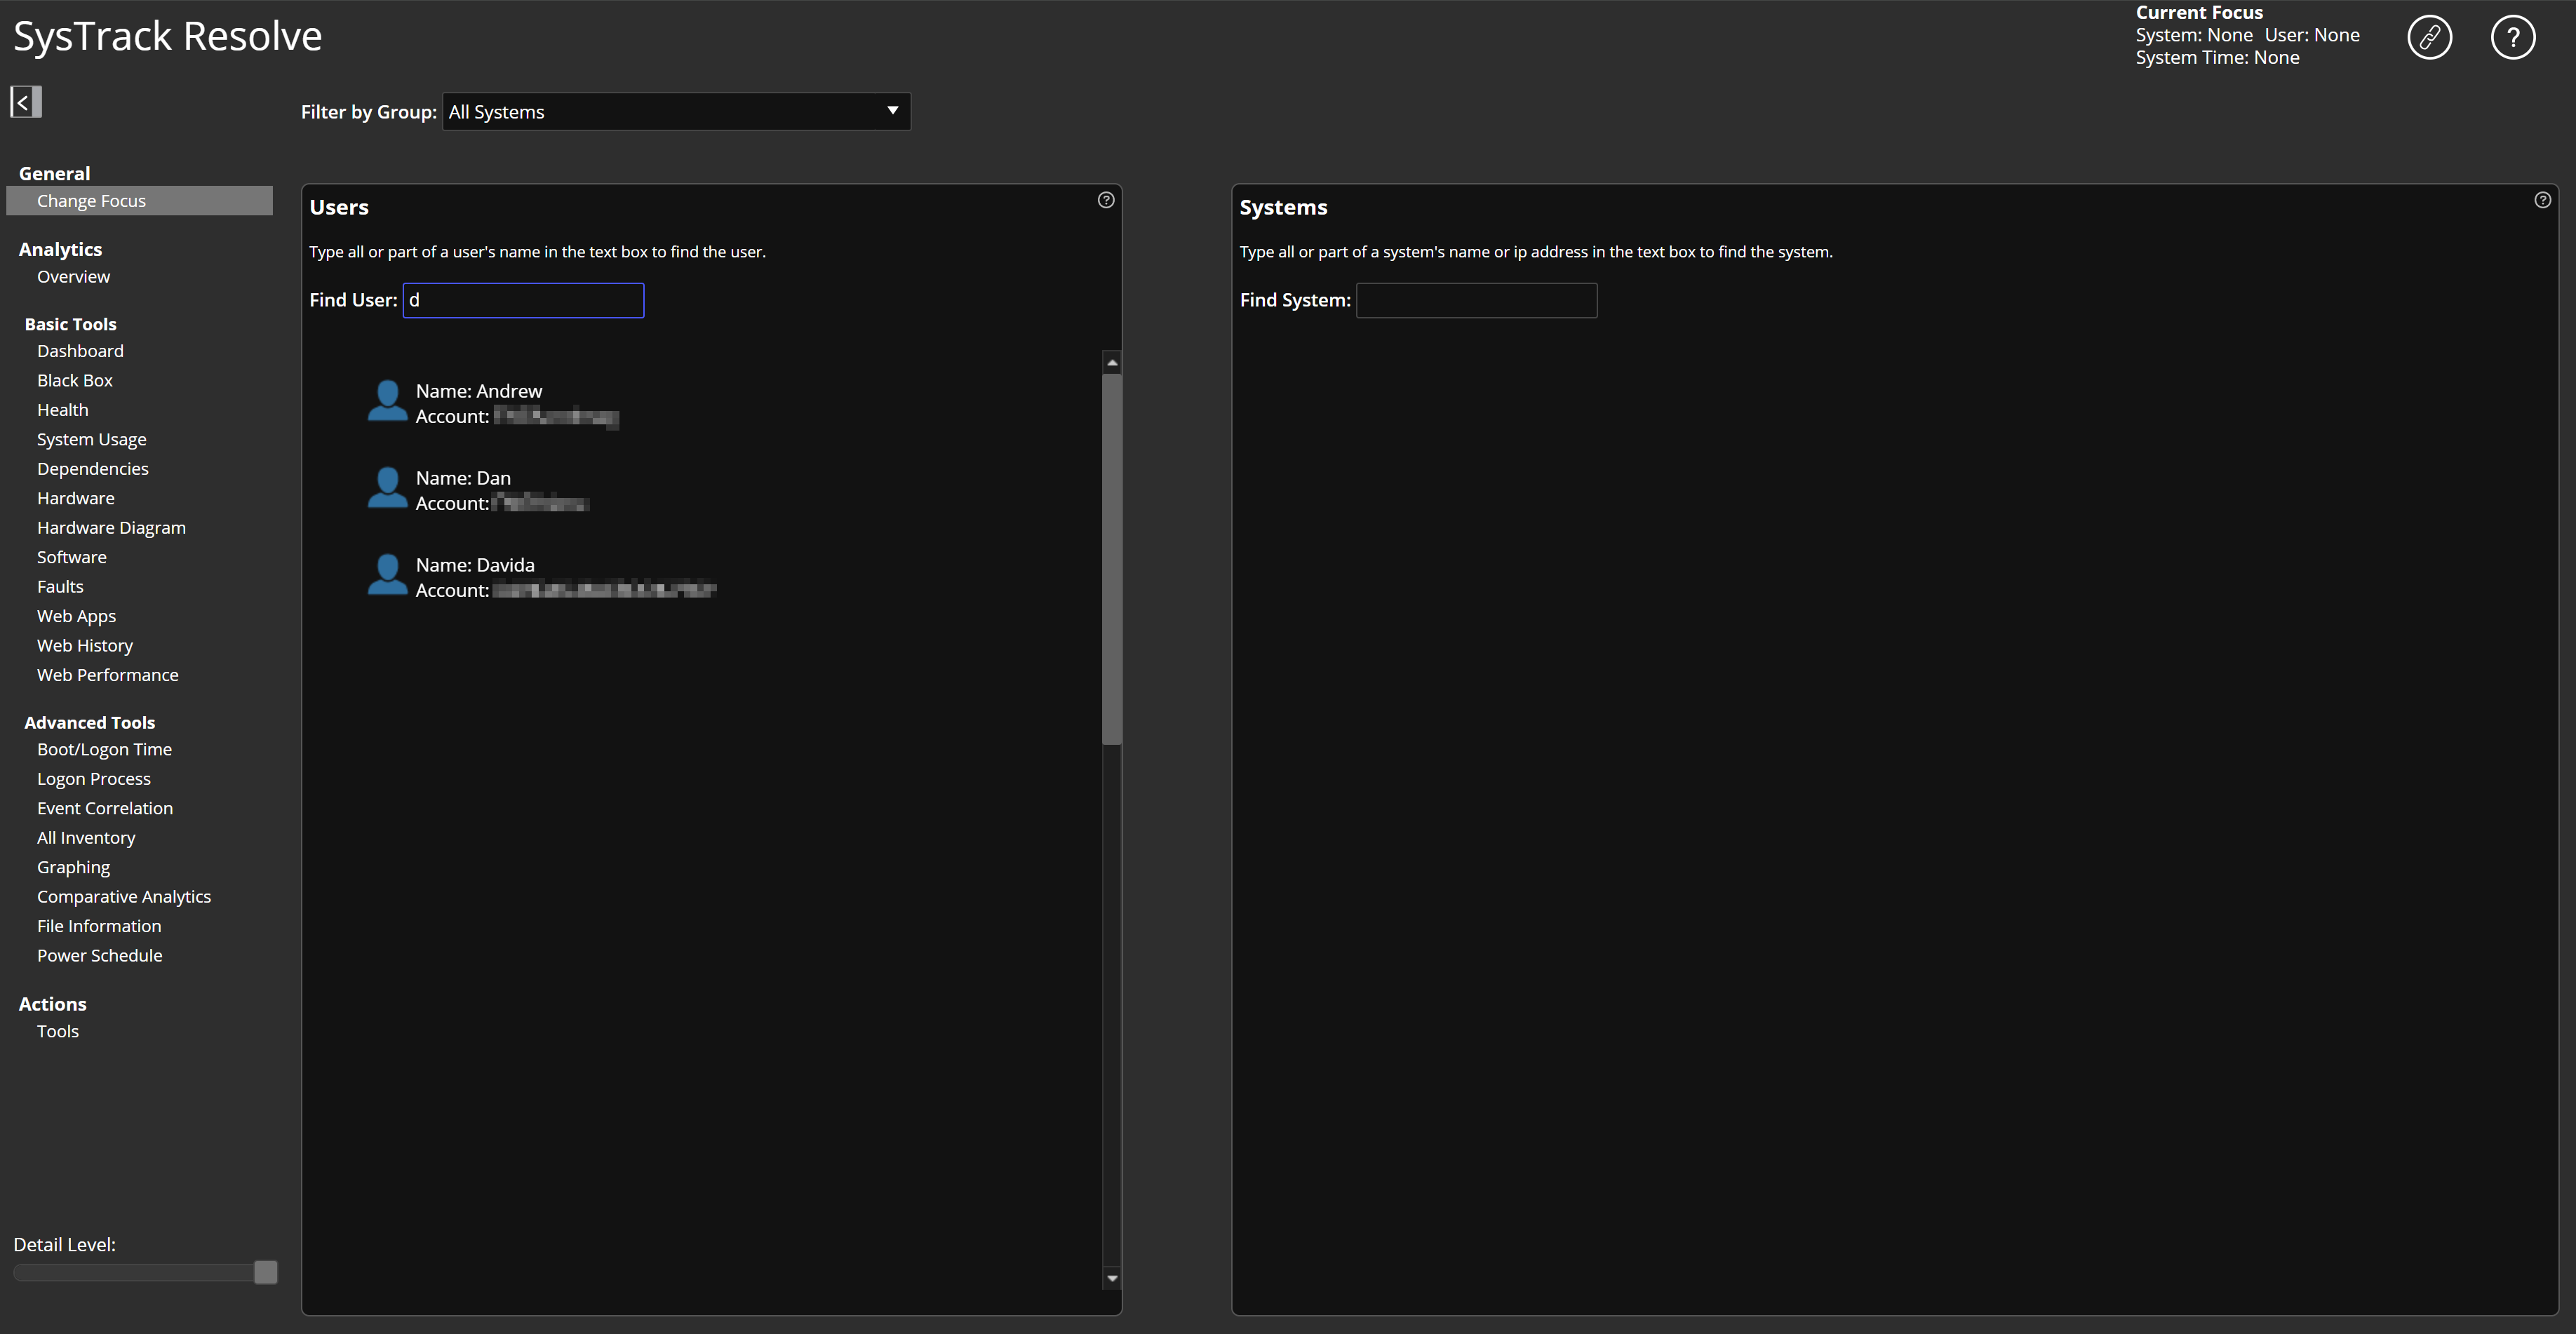The width and height of the screenshot is (2576, 1334).
Task: Drag the Detail Level slider
Action: pos(265,1273)
